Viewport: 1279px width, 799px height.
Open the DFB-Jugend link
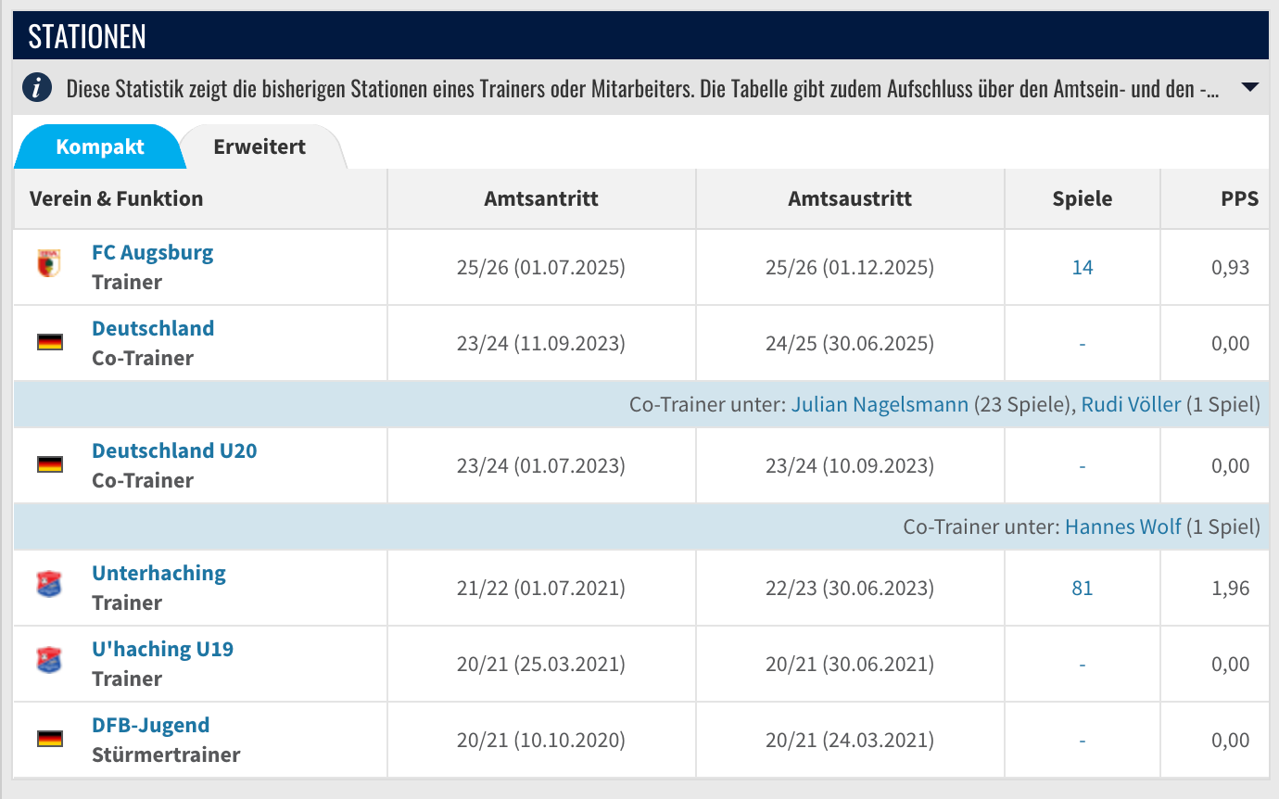coord(151,725)
